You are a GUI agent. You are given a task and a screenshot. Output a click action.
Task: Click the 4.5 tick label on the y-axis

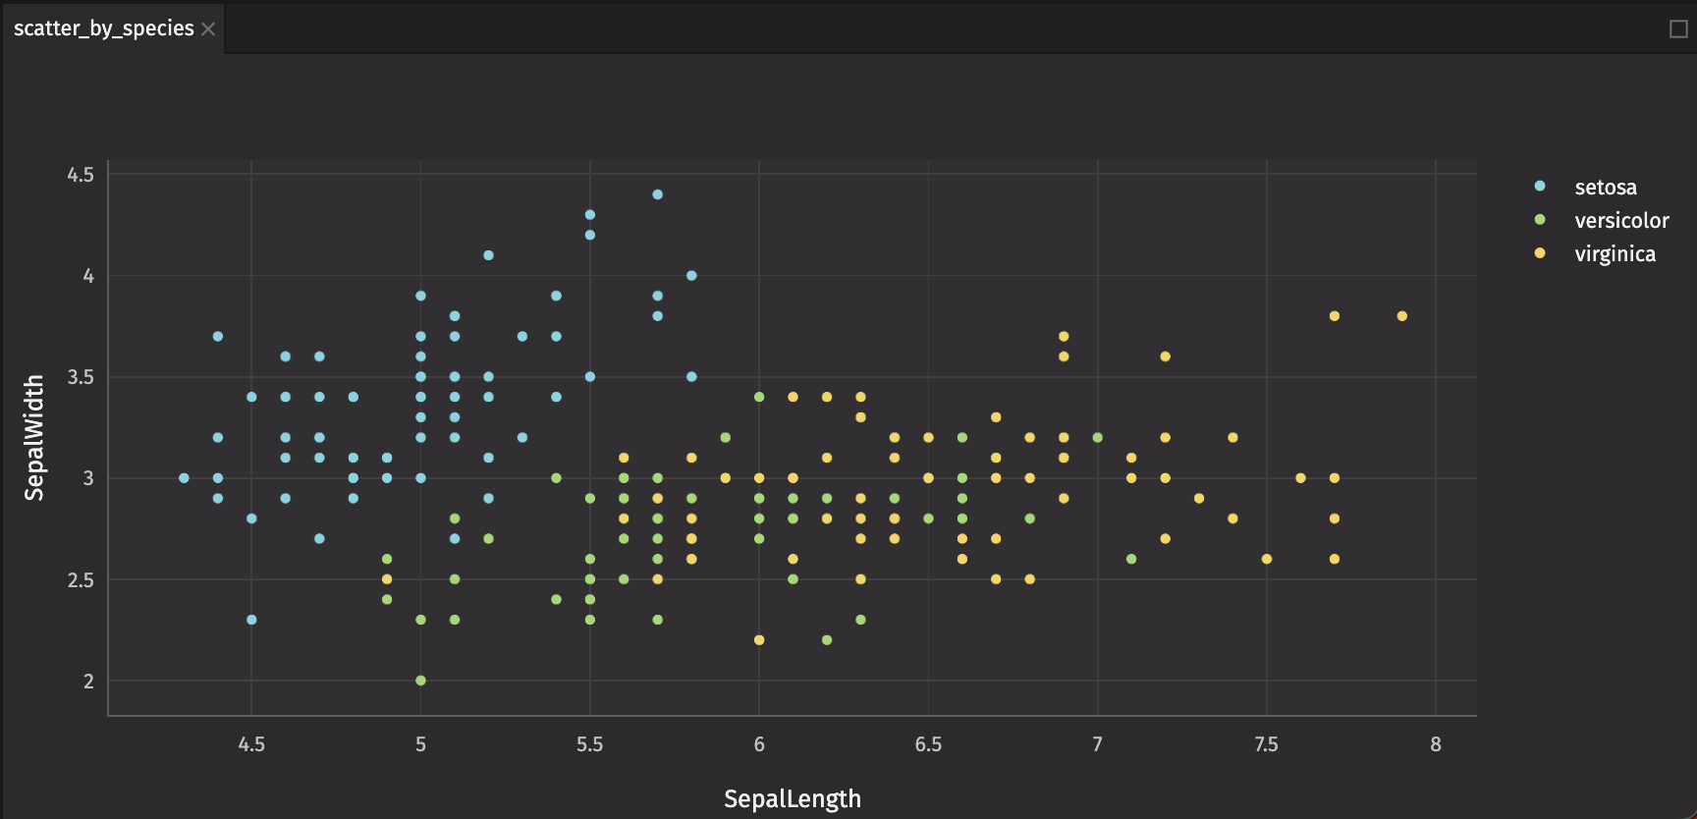81,175
